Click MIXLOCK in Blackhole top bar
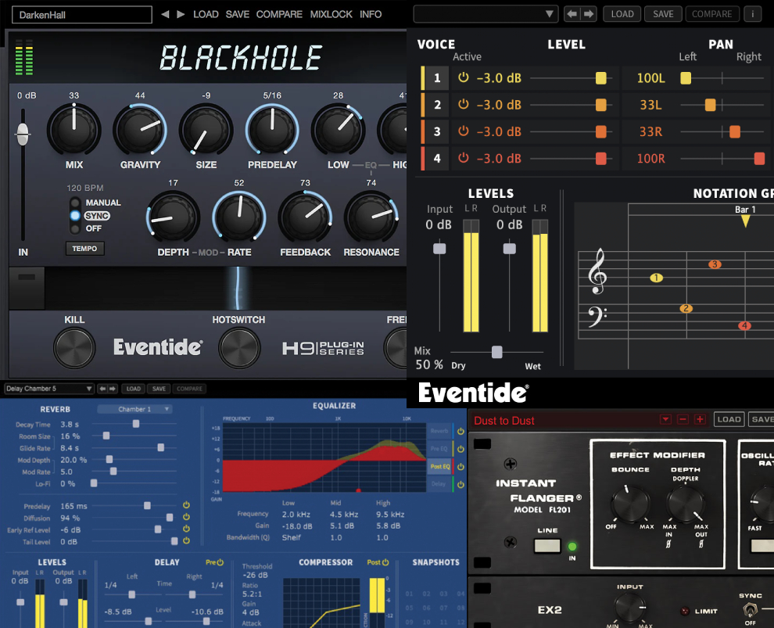 [331, 14]
